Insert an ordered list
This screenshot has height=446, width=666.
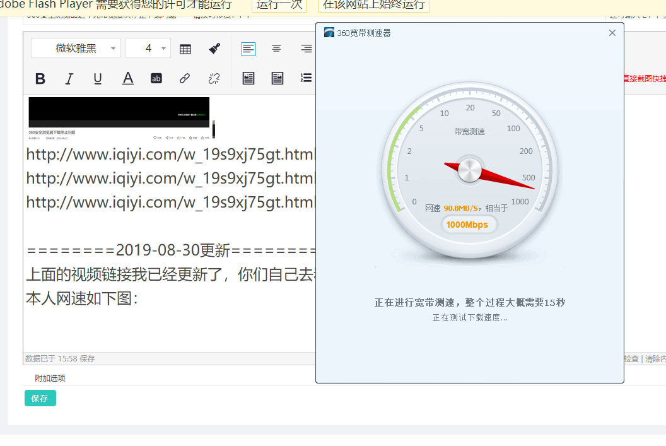tap(307, 78)
